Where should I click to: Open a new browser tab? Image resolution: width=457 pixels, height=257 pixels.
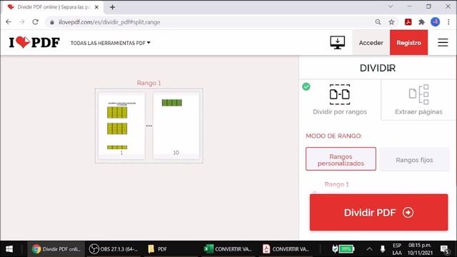pos(113,7)
